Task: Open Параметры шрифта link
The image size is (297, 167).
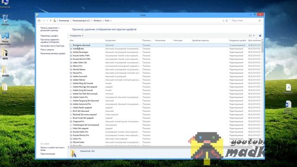Action: [49, 36]
